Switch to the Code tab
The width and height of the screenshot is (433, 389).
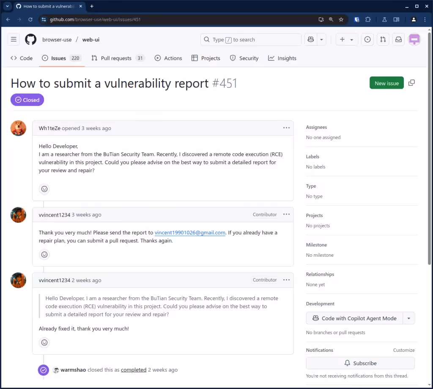tap(22, 58)
